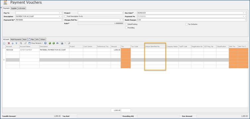Click the green left circle icon
250x119 pixels.
pos(50,43)
